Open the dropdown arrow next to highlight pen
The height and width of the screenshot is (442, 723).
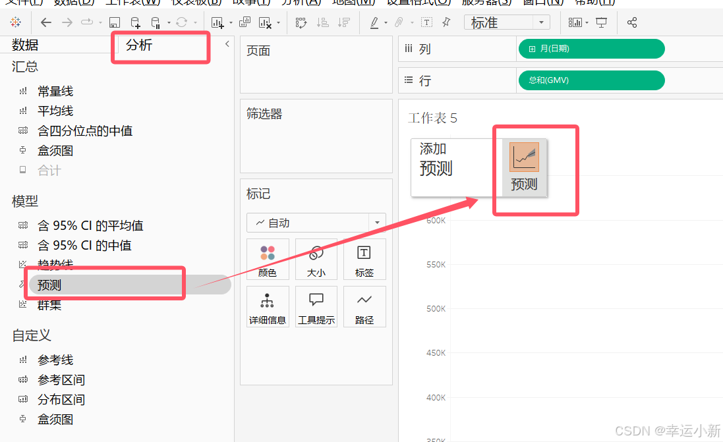[386, 22]
